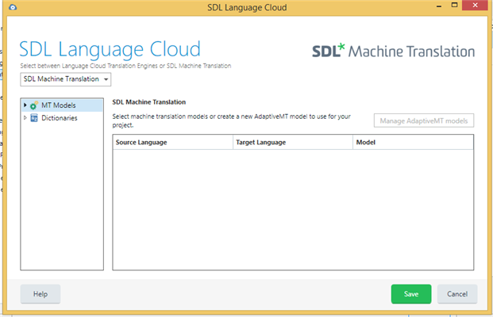Minimize the SDL Language Cloud window
Screen dimensions: 493x317
[439, 6]
